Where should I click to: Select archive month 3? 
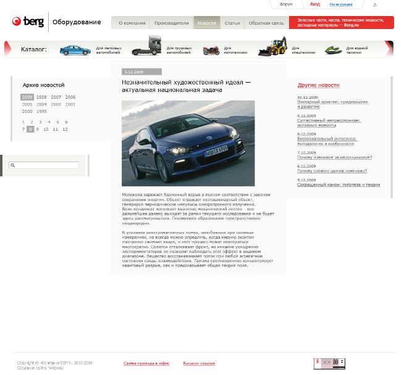(40, 122)
